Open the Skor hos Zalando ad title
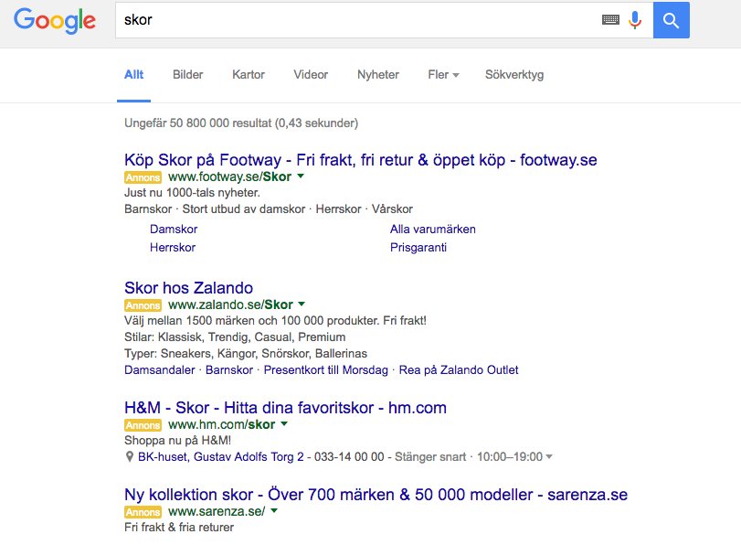This screenshot has height=545, width=741. 188,288
